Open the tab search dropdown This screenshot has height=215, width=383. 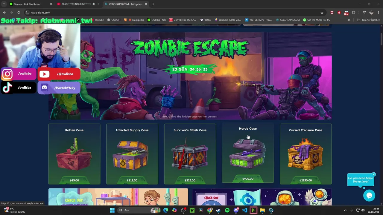(x=4, y=4)
